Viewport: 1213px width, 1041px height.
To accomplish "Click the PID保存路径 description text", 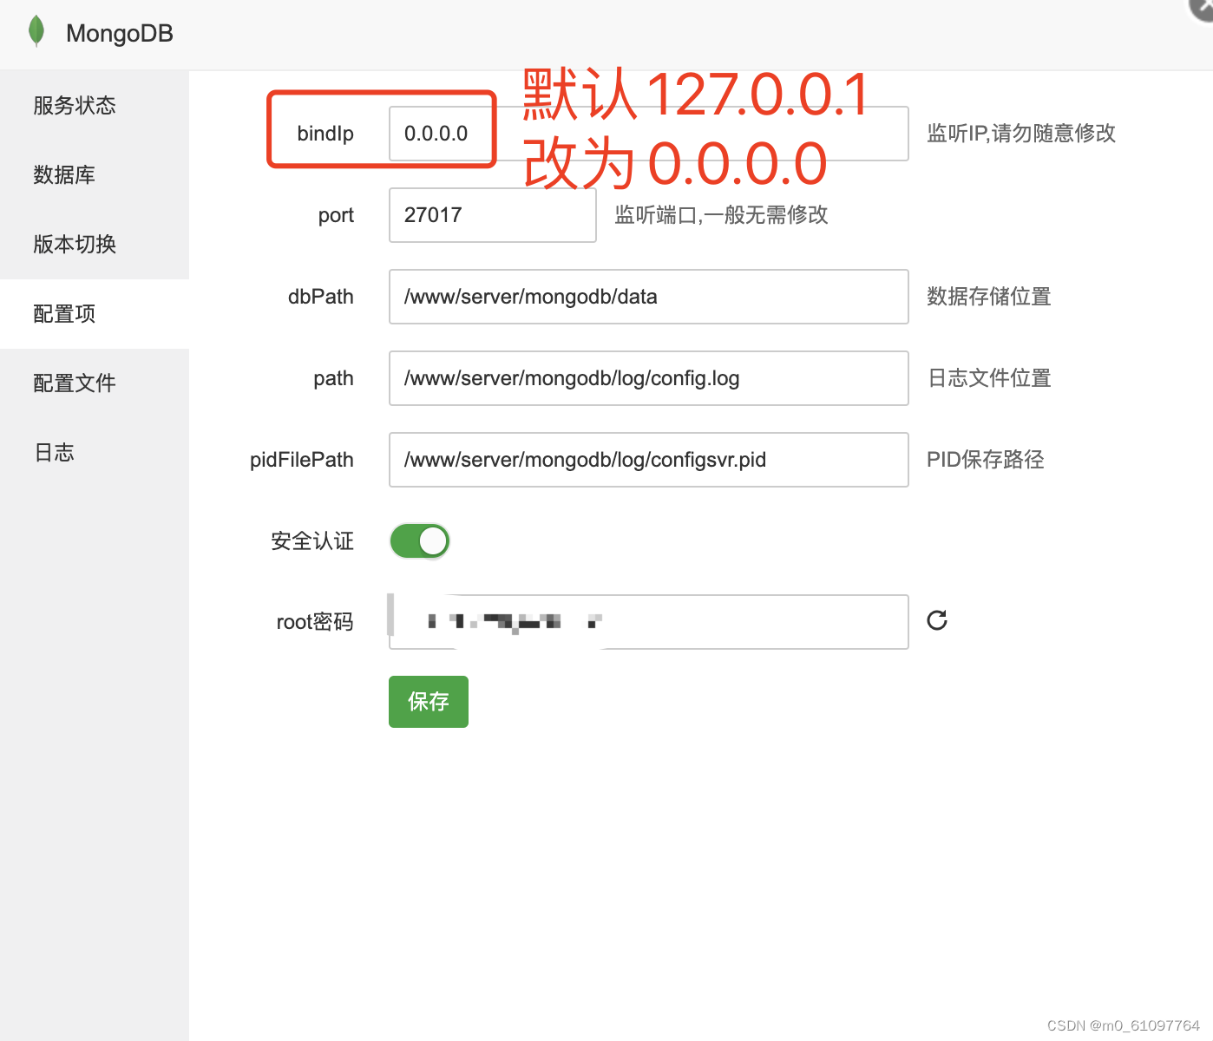I will [986, 460].
